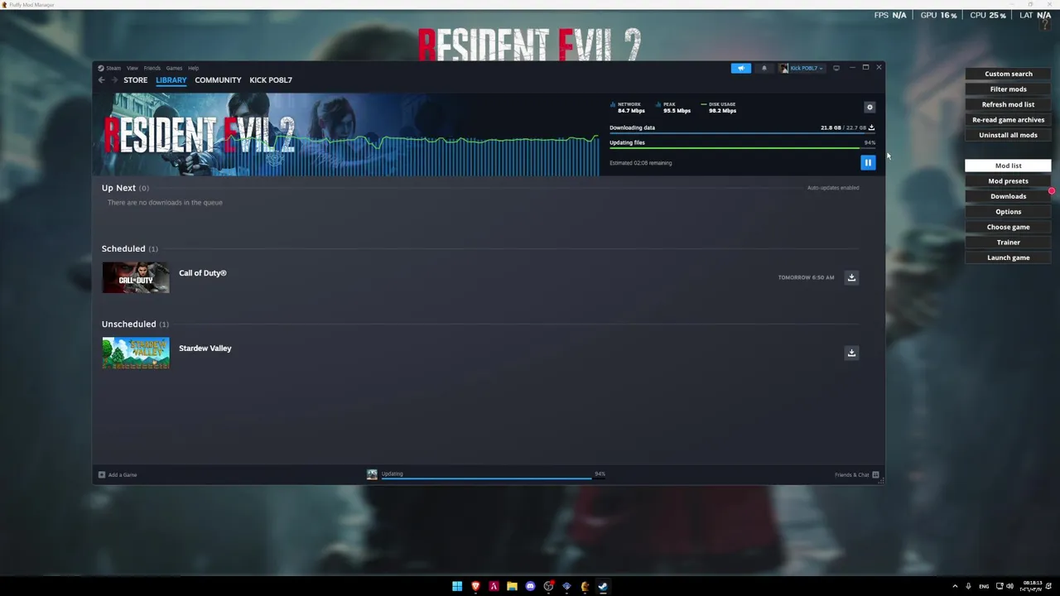Click the Steam forward navigation arrow
The height and width of the screenshot is (596, 1060).
114,80
